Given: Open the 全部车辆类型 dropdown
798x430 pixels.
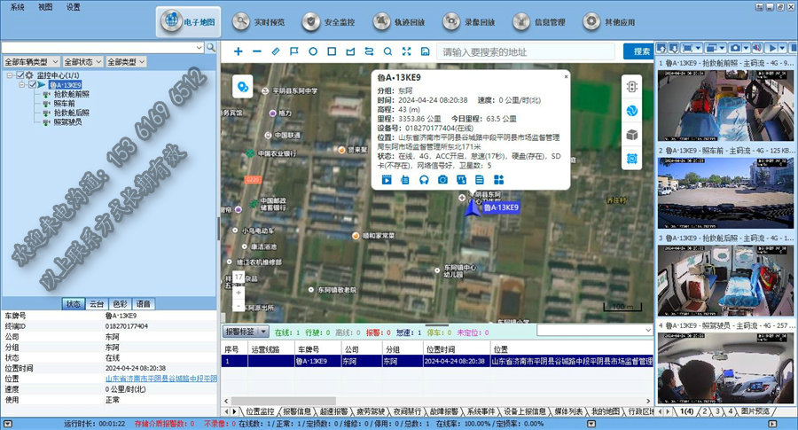Looking at the screenshot, I should pos(32,63).
